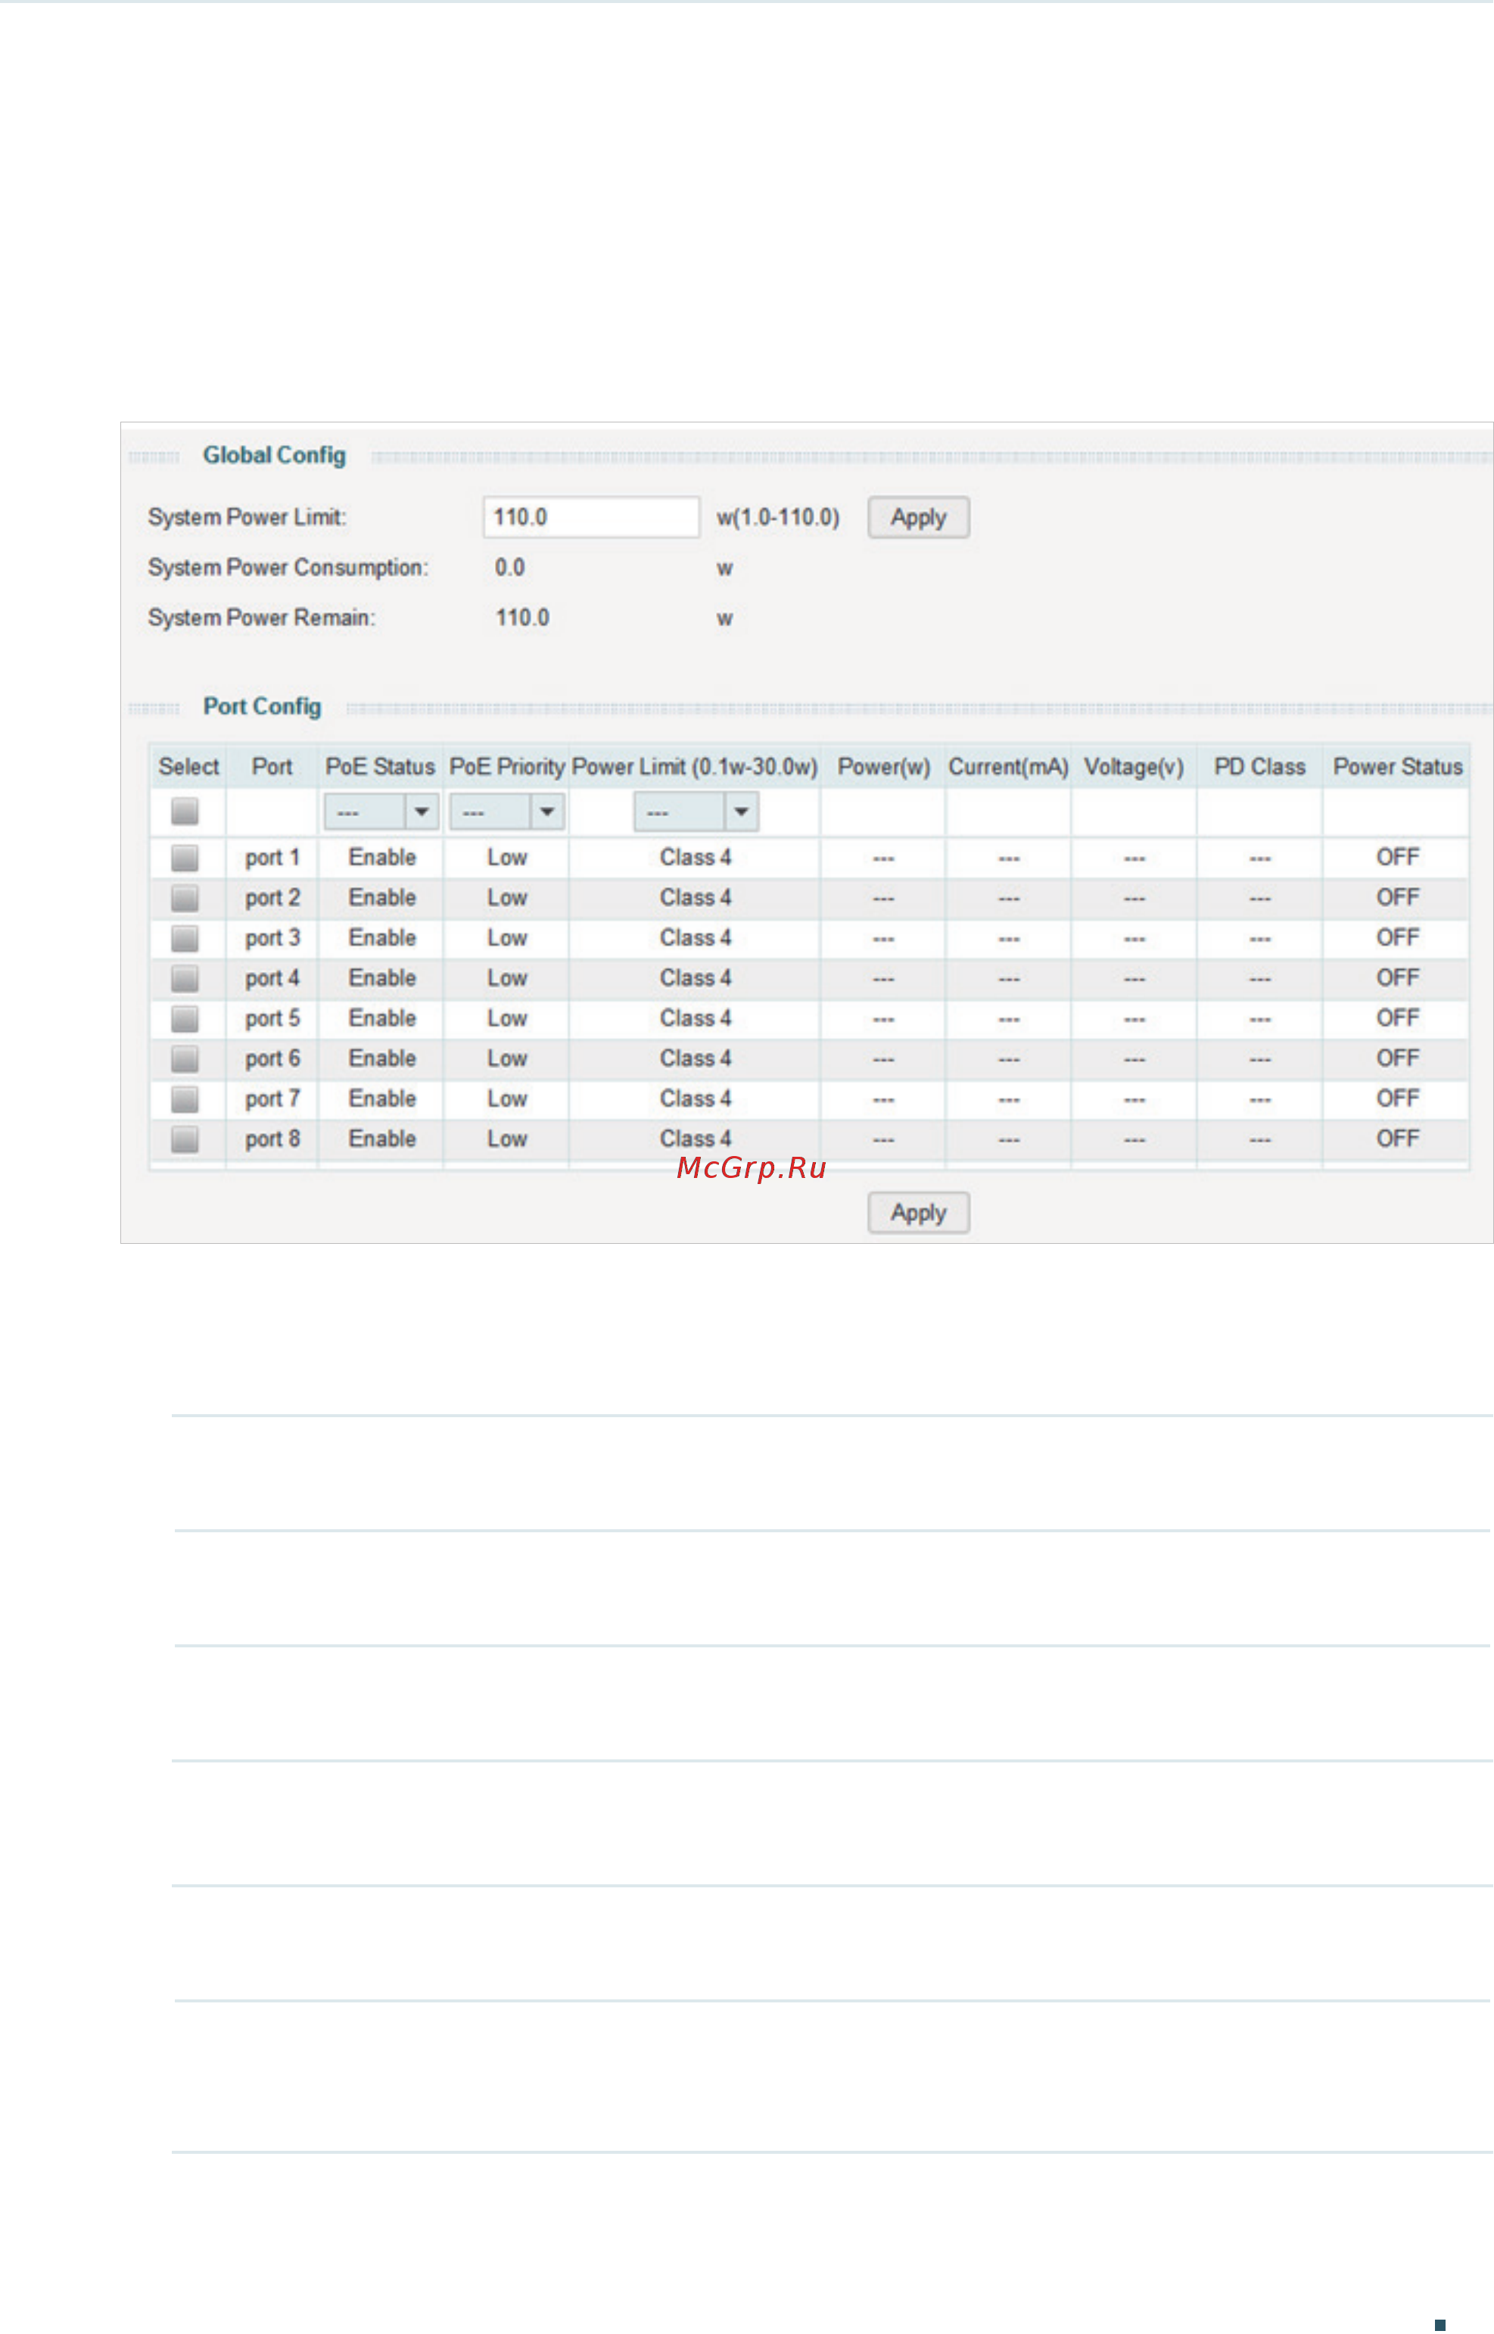
Task: Click Class 4 in port 3 row
Action: pos(695,939)
